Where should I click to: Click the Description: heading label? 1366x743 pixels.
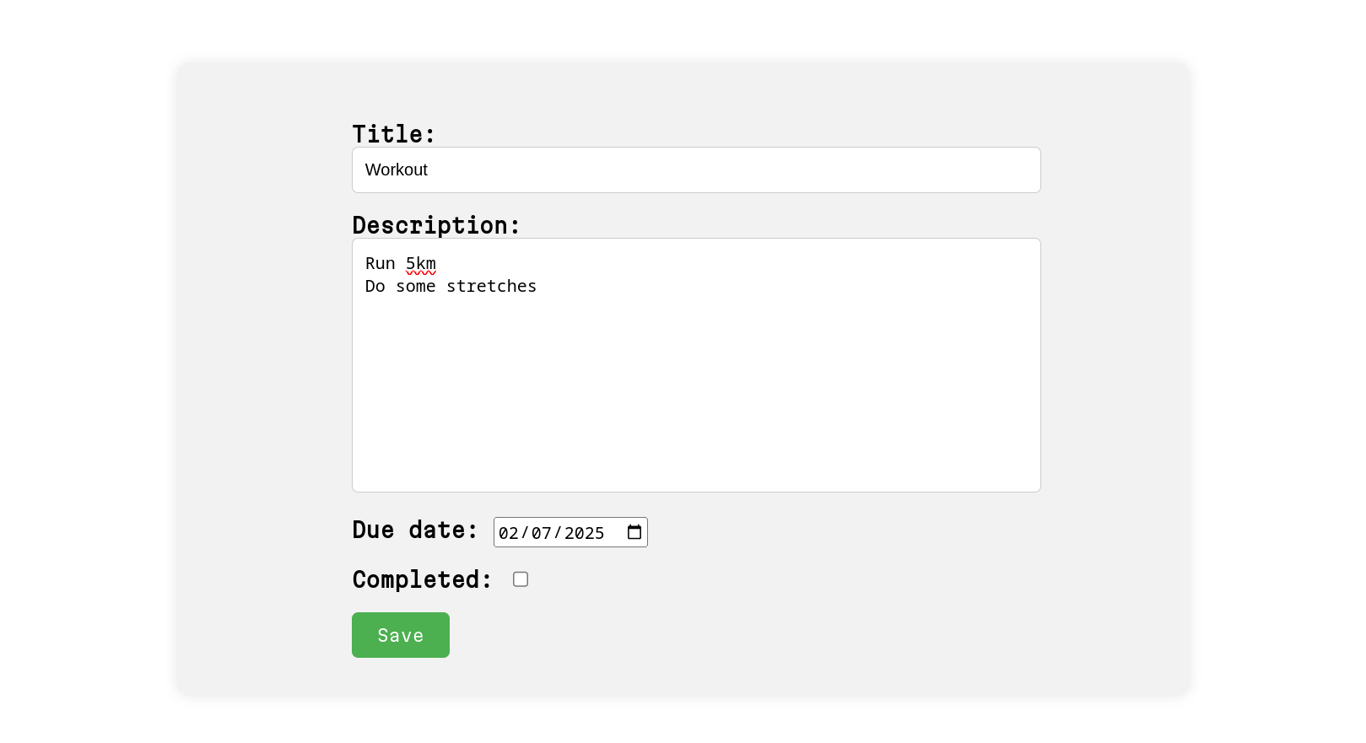(x=435, y=225)
